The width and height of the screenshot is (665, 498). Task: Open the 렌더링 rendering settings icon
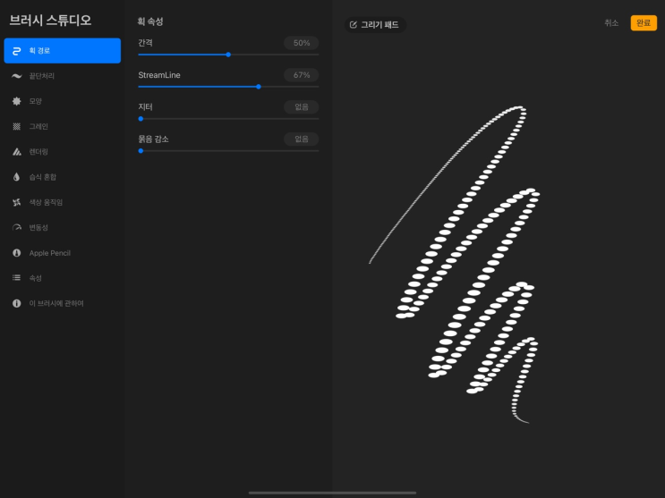pos(16,152)
